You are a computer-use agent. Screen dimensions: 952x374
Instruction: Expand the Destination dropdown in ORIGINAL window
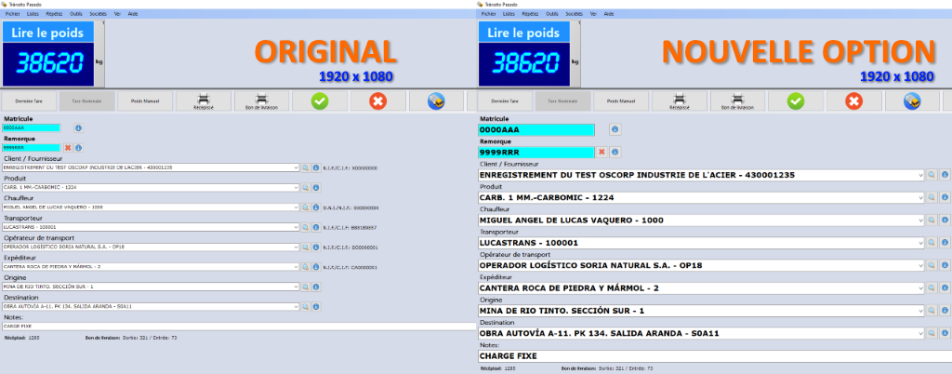[x=297, y=307]
